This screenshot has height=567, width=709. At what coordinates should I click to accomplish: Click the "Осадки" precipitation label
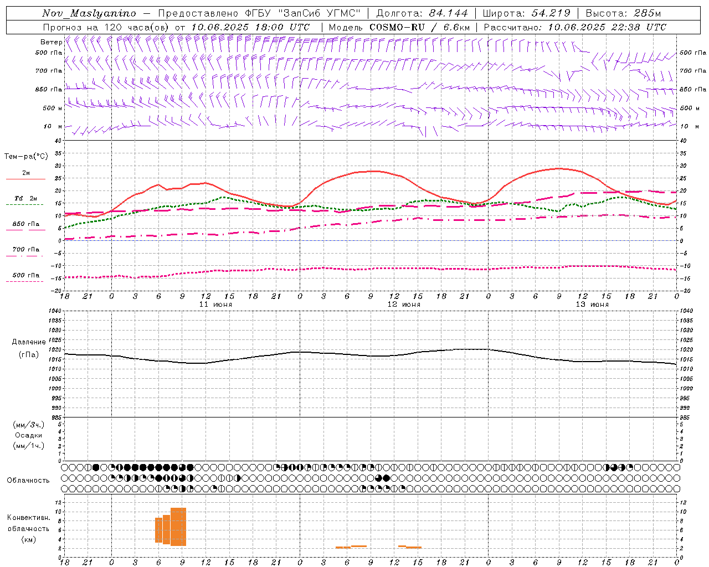click(29, 435)
